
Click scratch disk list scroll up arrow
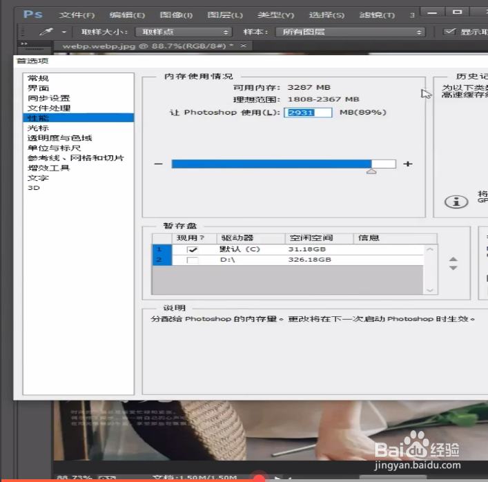coord(430,249)
